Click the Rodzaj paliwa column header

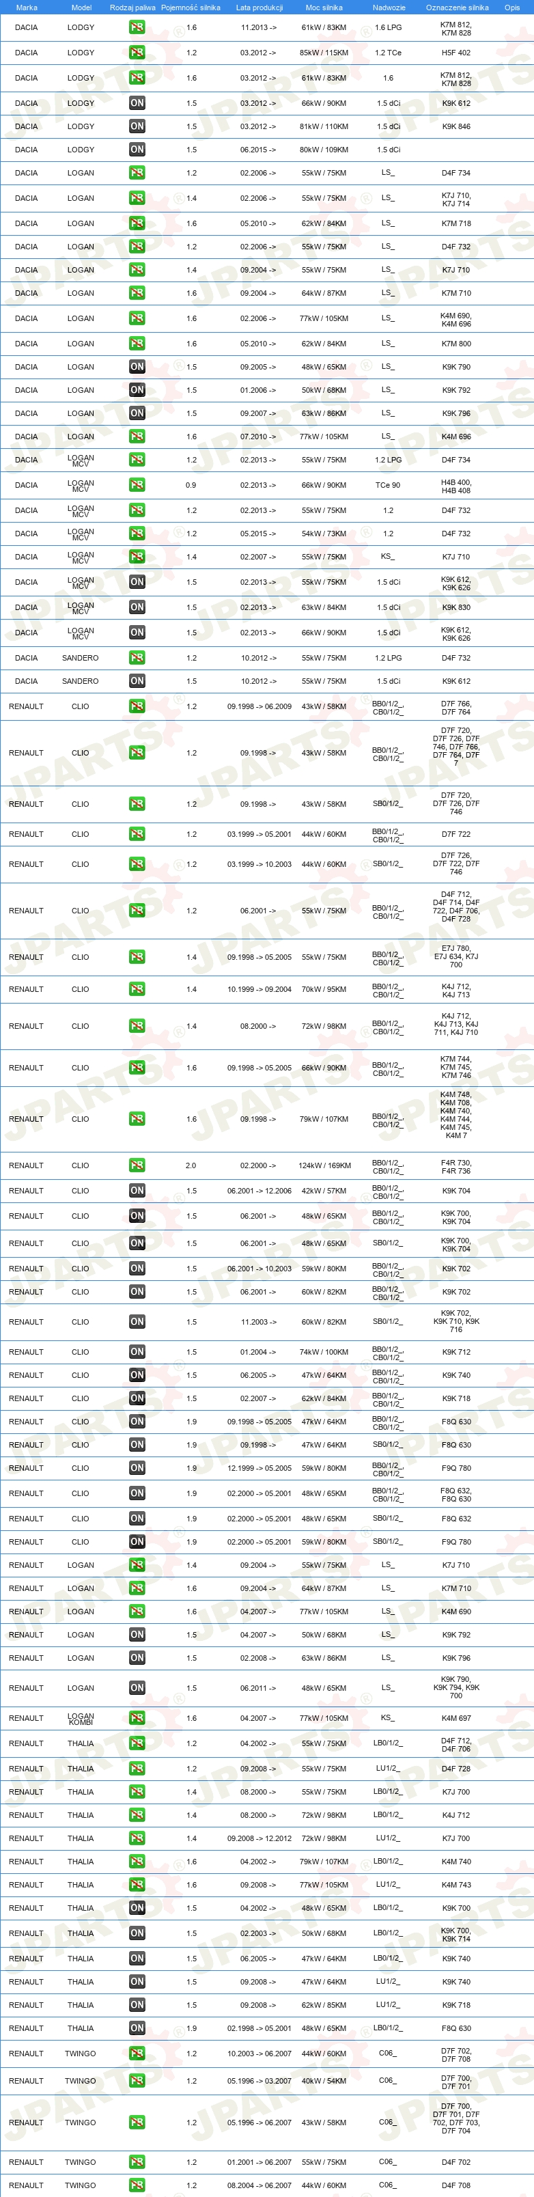coord(133,8)
